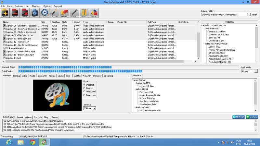This screenshot has height=146, width=260.
Task: Open the Job menu
Action: (x=27, y=6)
